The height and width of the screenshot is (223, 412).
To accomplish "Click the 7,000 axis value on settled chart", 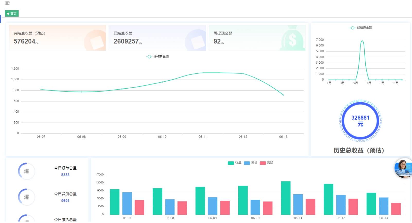I will click(320, 40).
